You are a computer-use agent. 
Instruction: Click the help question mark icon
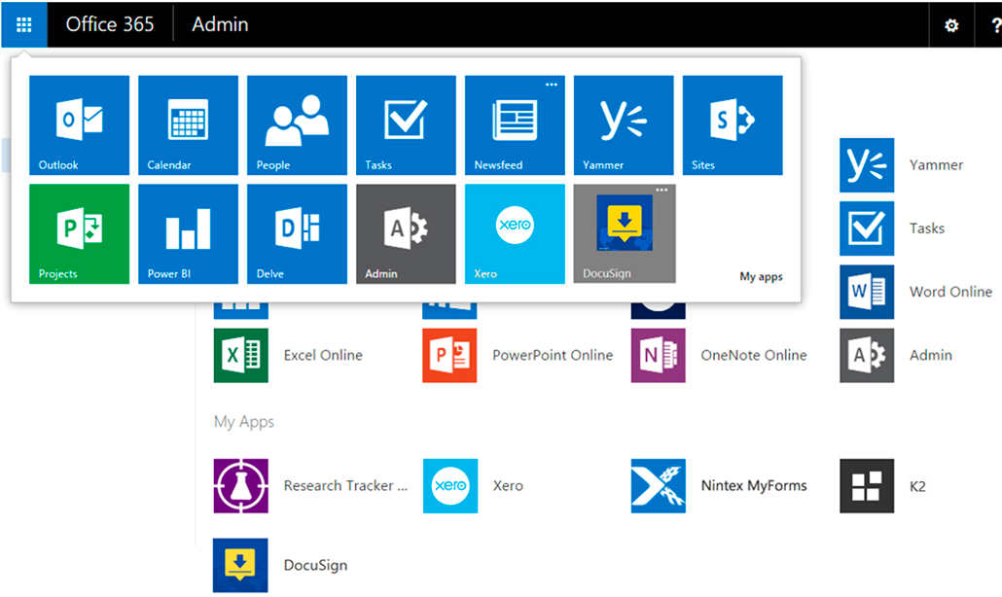[x=995, y=25]
